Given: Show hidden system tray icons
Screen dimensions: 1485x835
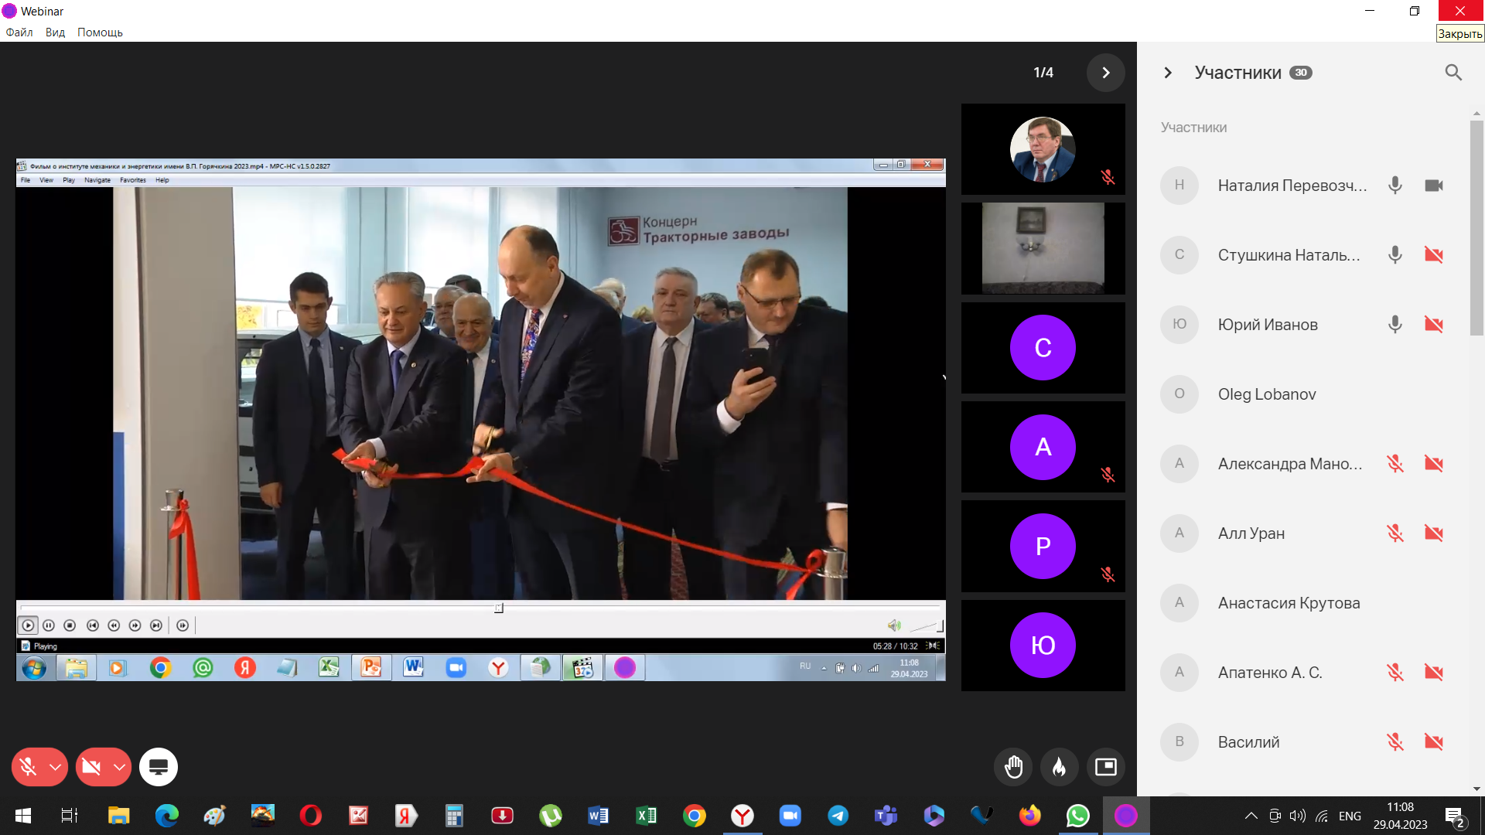Looking at the screenshot, I should click(1251, 816).
